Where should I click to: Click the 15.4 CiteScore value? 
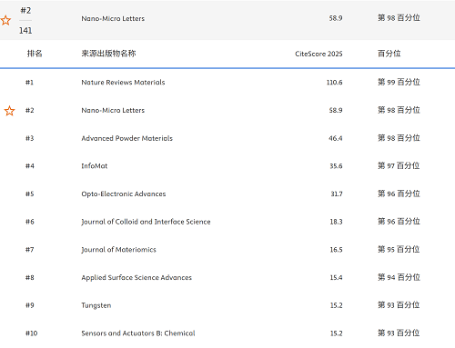[336, 277]
